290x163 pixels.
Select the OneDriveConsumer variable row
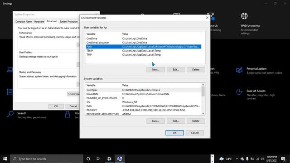pos(144,43)
